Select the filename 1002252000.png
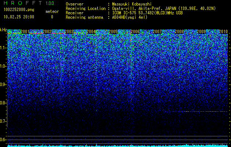The image size is (231, 147). coord(19,10)
